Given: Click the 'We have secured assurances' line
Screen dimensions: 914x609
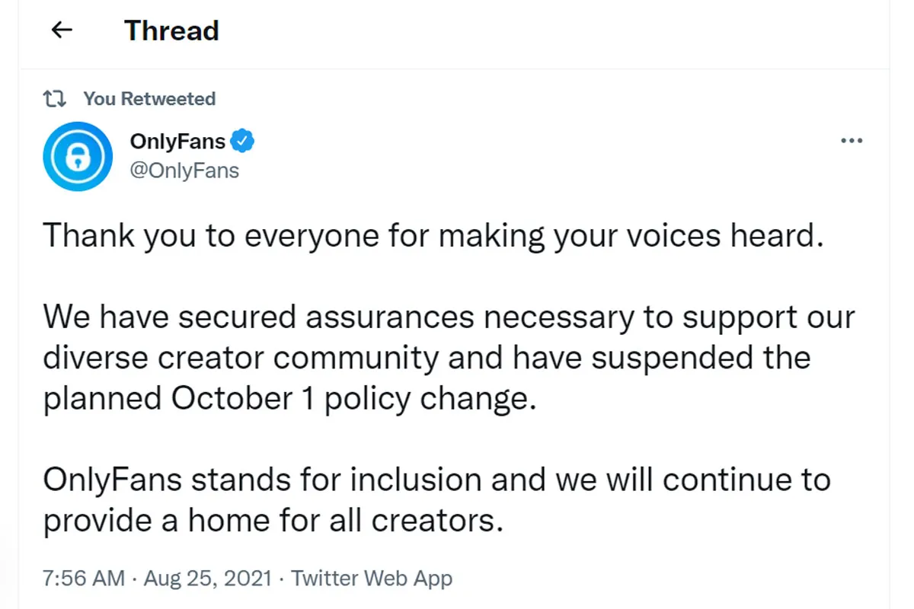Looking at the screenshot, I should coord(449,317).
